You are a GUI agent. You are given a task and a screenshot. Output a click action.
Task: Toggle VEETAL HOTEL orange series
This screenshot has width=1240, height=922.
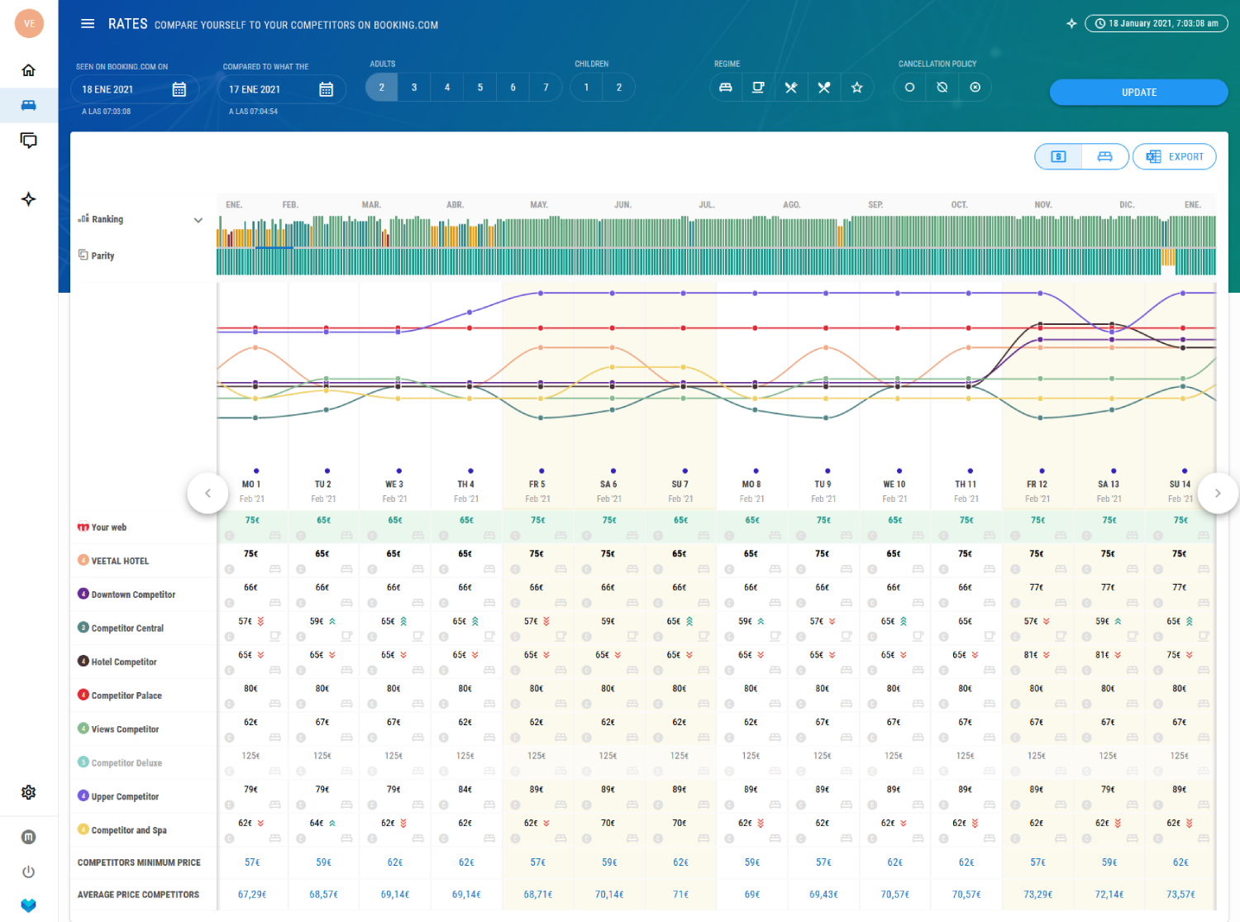83,560
